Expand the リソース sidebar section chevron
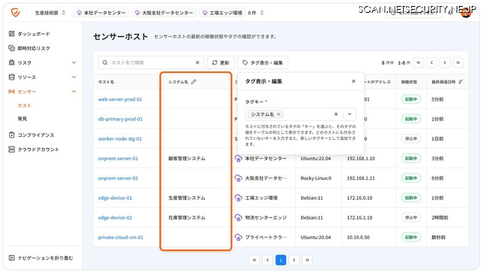Image resolution: width=483 pixels, height=273 pixels. point(74,77)
